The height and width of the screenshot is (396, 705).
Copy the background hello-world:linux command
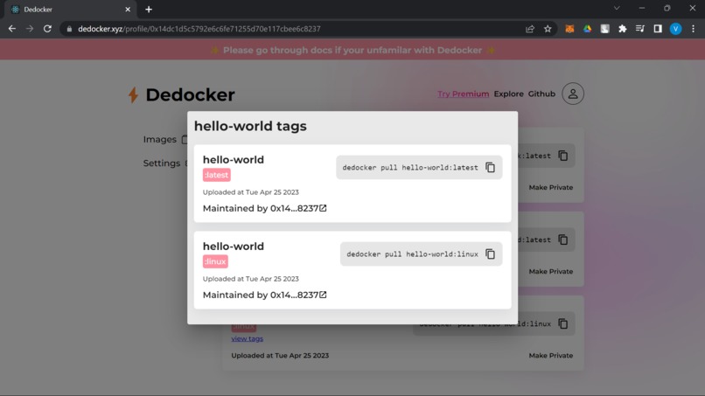coord(563,323)
